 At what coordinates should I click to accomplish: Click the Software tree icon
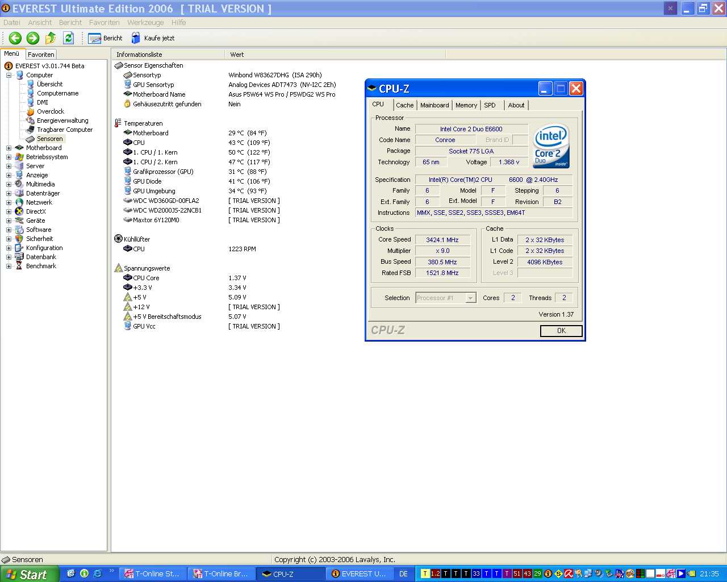point(19,230)
